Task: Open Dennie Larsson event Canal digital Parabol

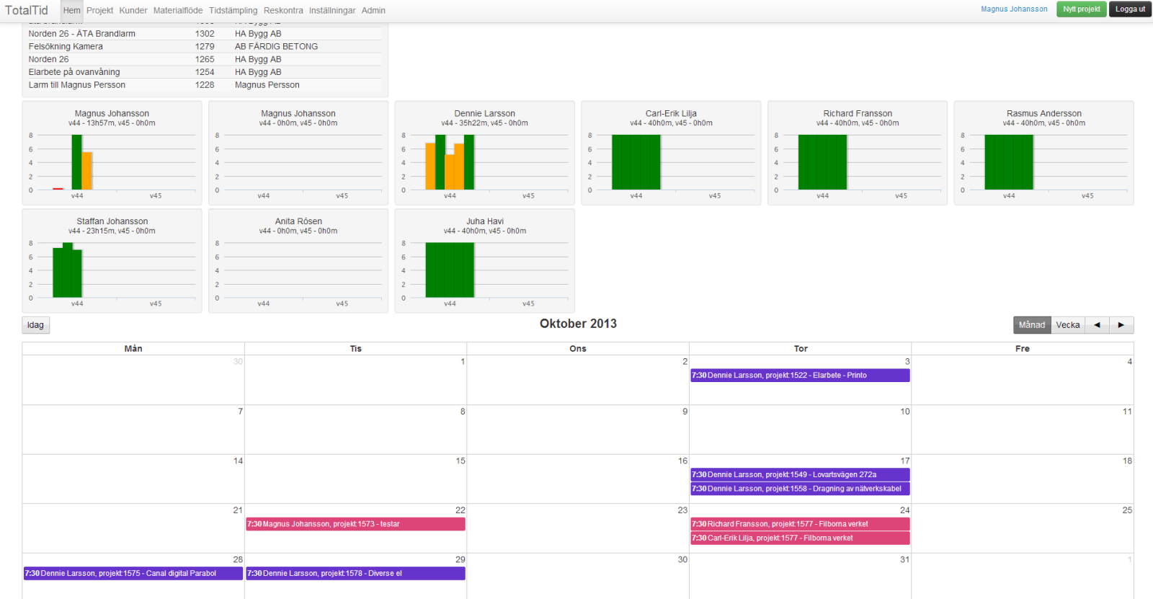Action: tap(133, 574)
